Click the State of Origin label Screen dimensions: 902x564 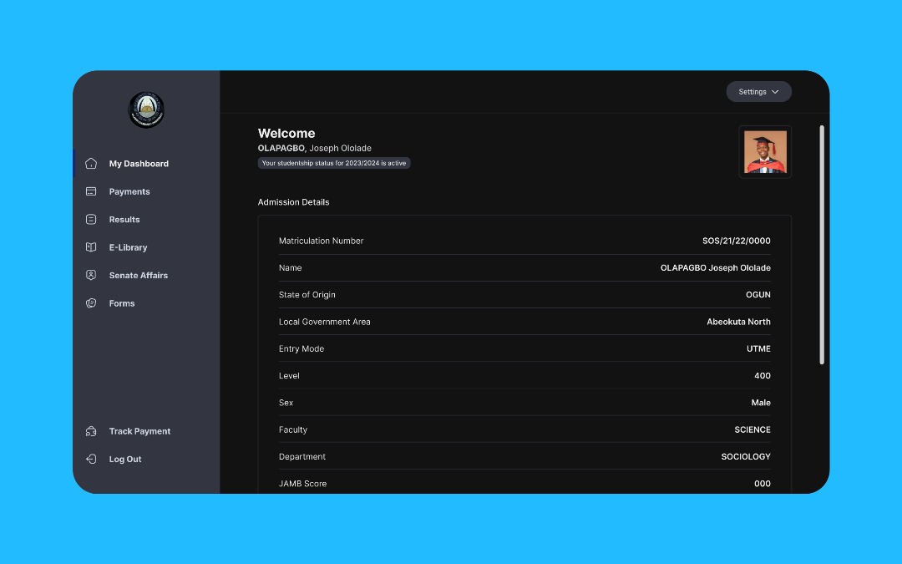point(307,295)
